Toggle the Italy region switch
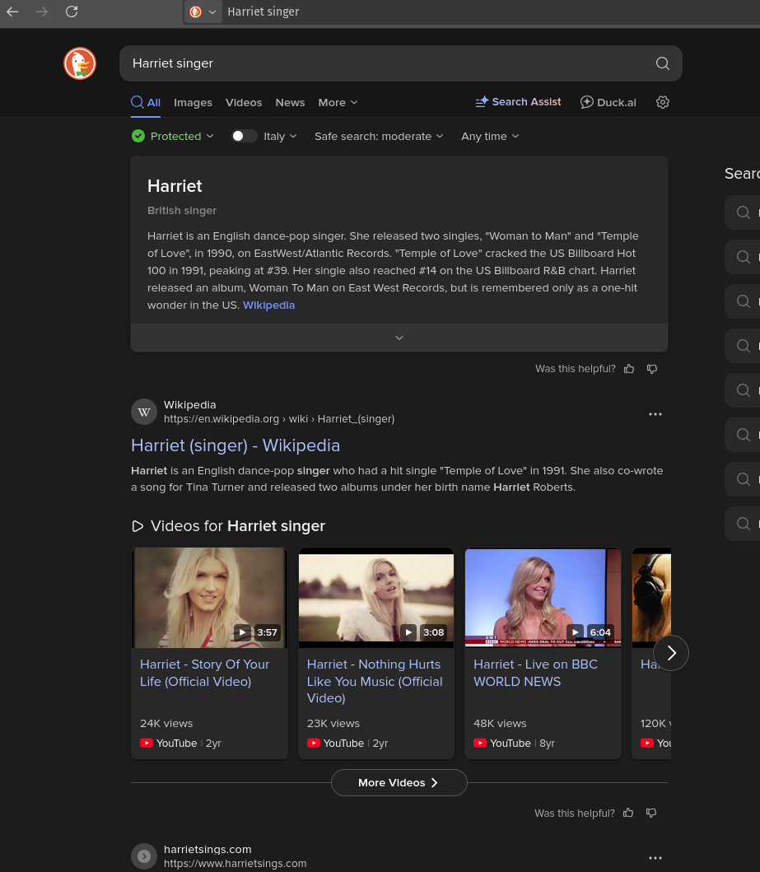Viewport: 760px width, 872px height. 244,136
